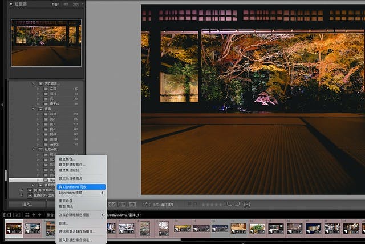Click the 讀入... import button
Viewport: 365px width, 244px height.
tap(27, 204)
